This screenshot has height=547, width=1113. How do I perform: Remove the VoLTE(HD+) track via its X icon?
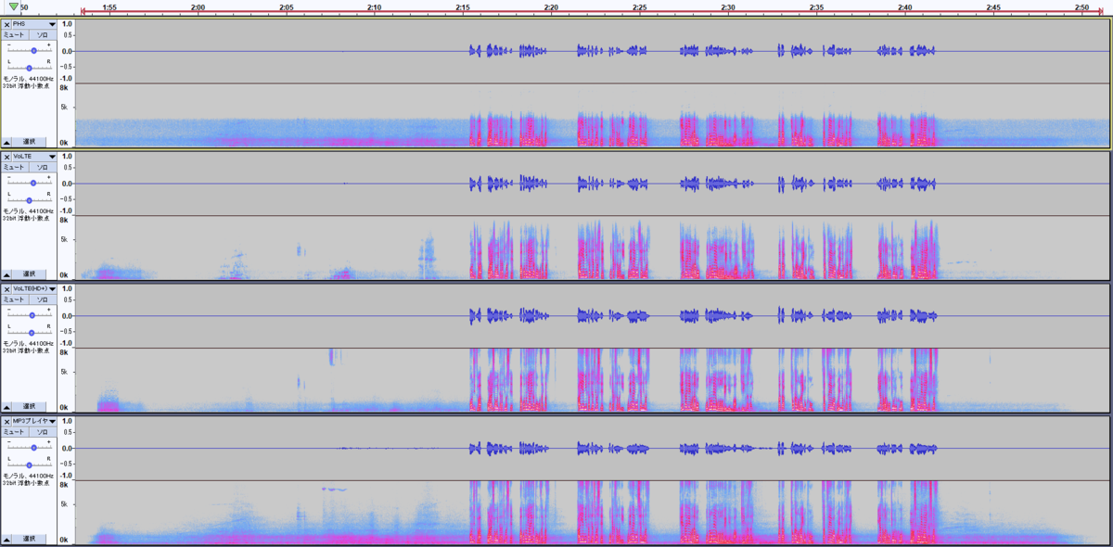point(6,289)
